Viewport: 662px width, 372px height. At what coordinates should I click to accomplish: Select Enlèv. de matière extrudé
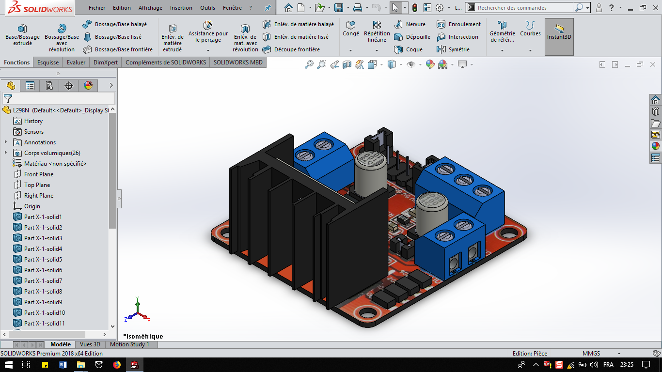tap(173, 38)
